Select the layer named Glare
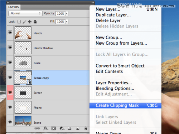Viewport: 179px width, 134px height. coord(37,63)
